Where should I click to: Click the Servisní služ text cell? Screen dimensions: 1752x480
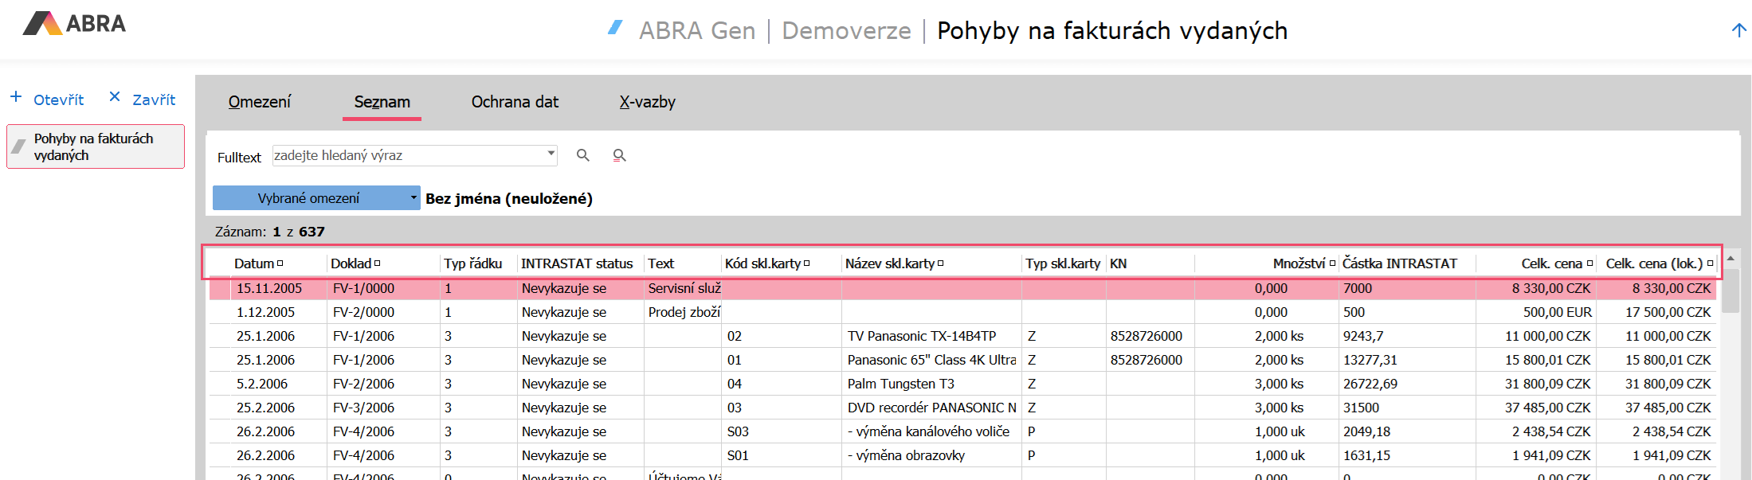[684, 288]
